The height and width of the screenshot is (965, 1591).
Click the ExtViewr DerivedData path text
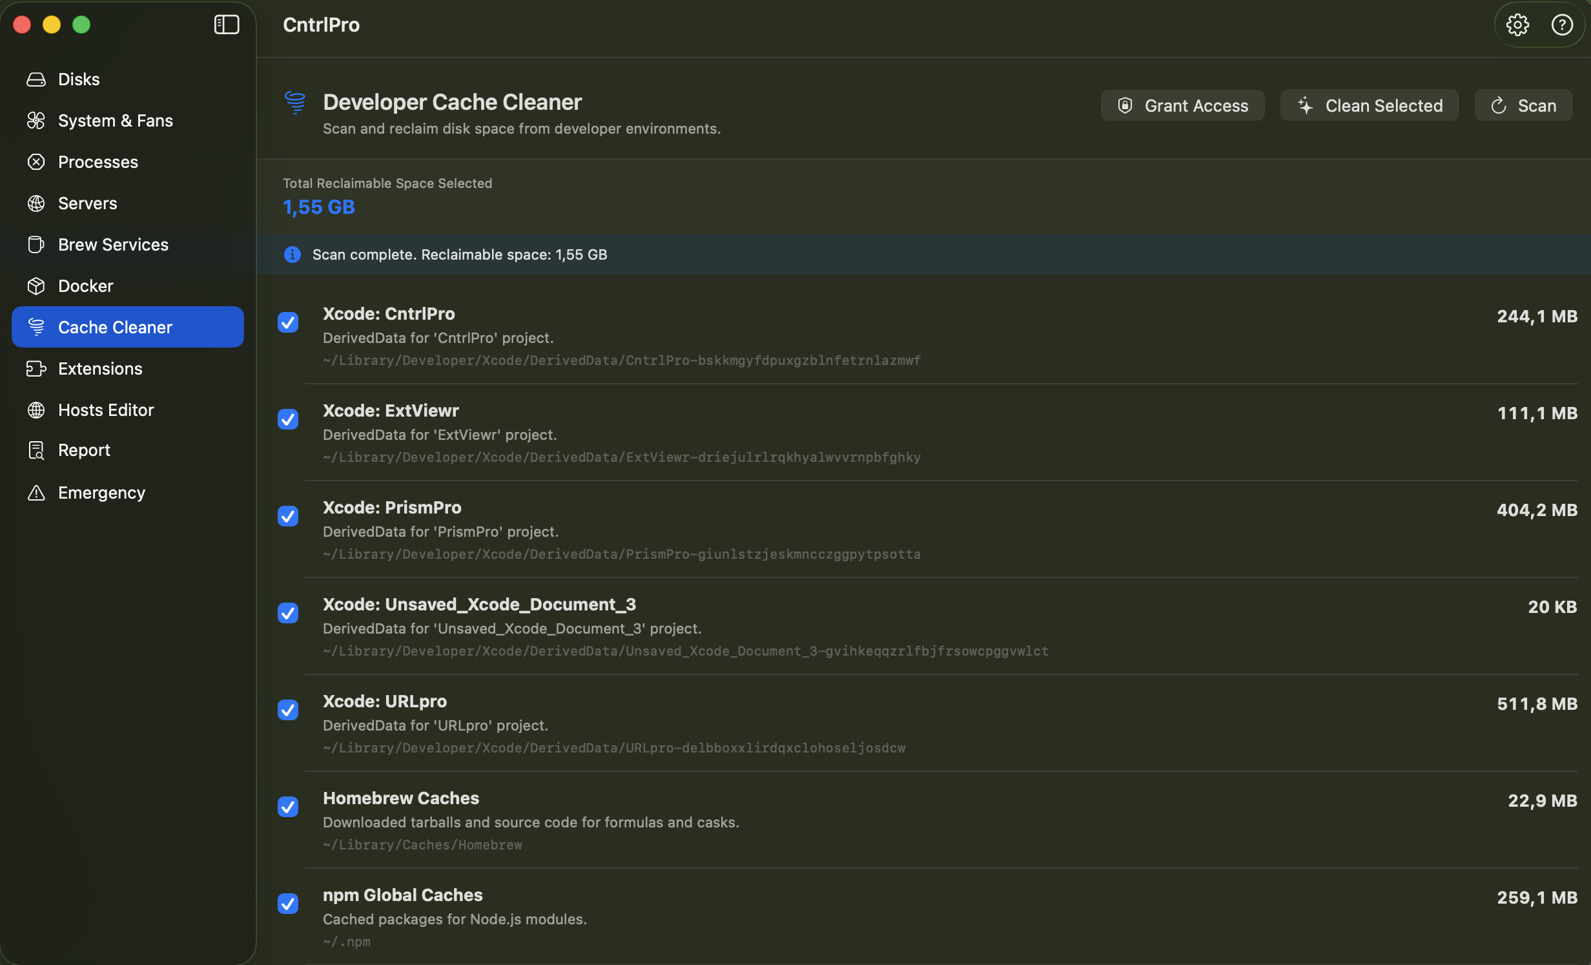pos(622,457)
